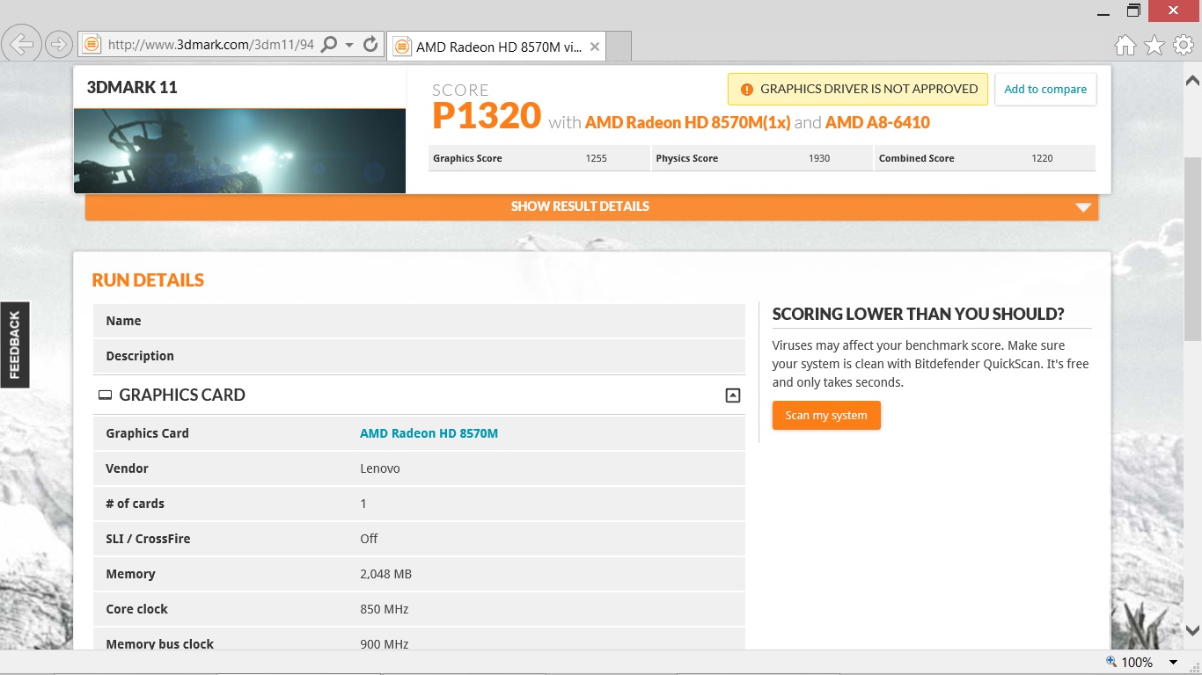The width and height of the screenshot is (1202, 675).
Task: Open the address bar autocomplete dropdown arrow
Action: click(x=349, y=44)
